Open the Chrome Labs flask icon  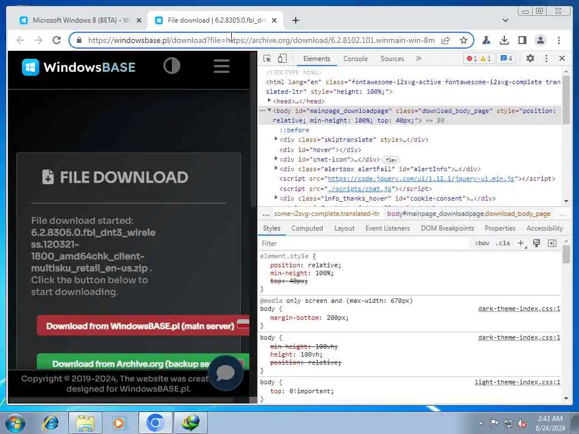click(x=486, y=40)
